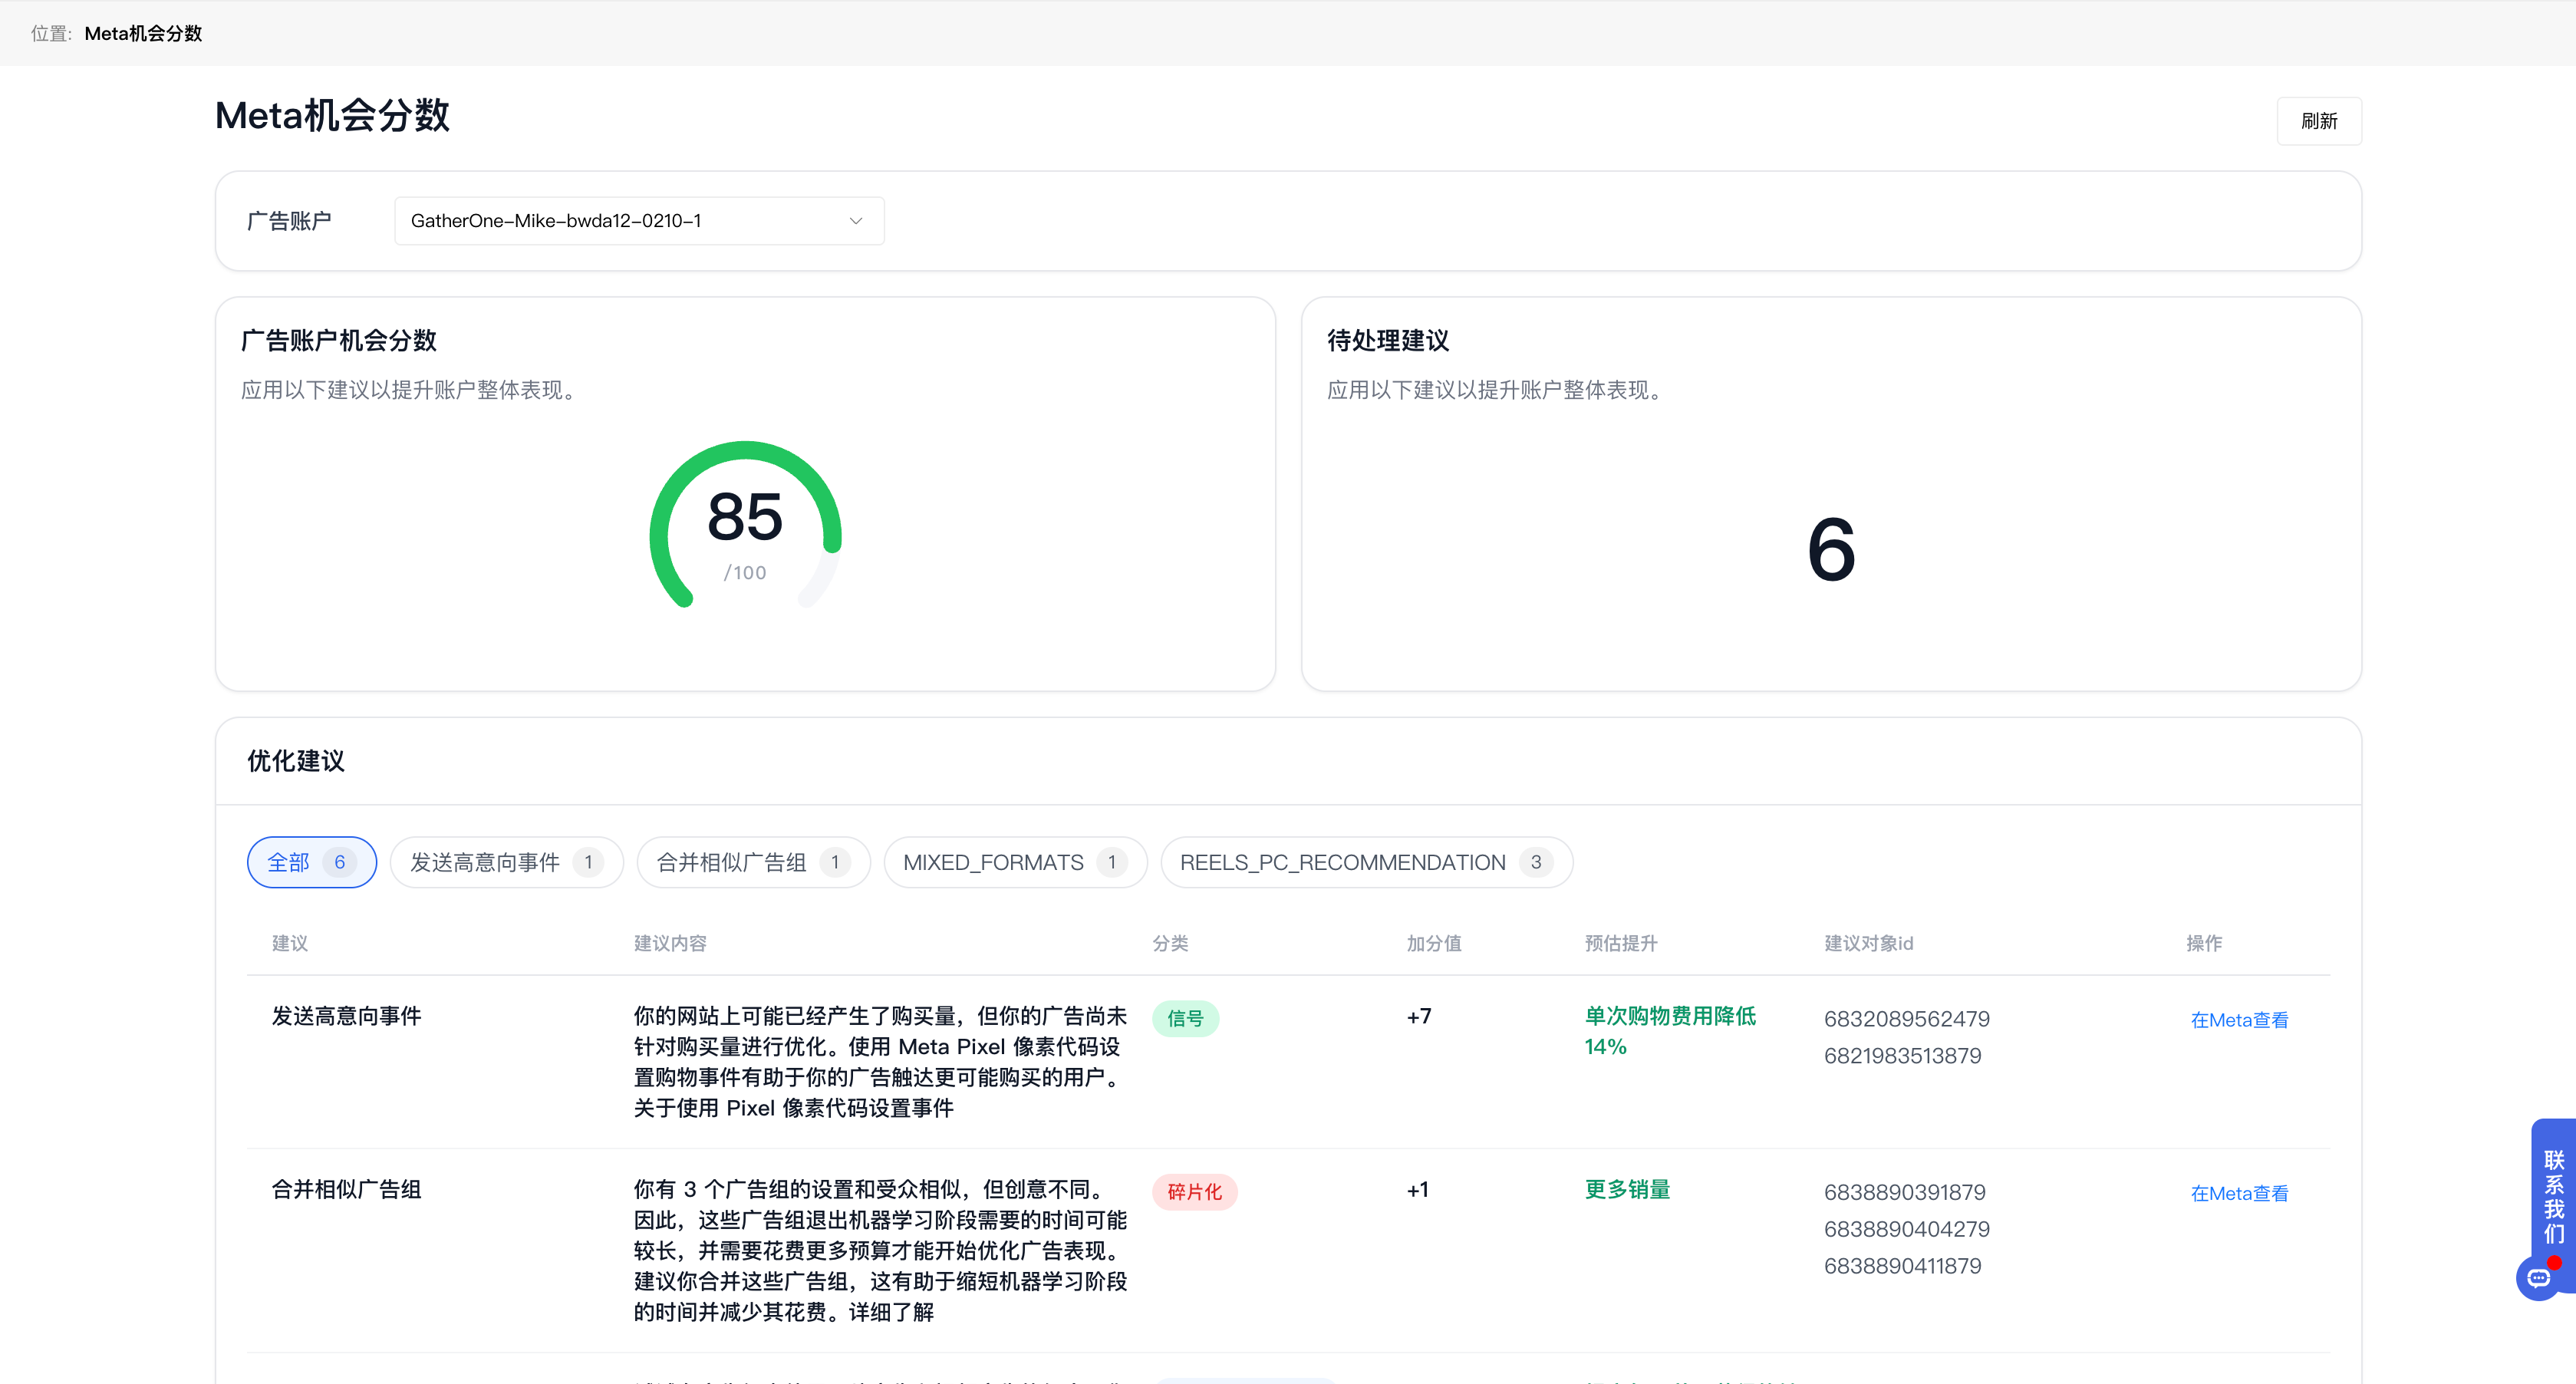Click the green 信号 category tag

pos(1185,1018)
